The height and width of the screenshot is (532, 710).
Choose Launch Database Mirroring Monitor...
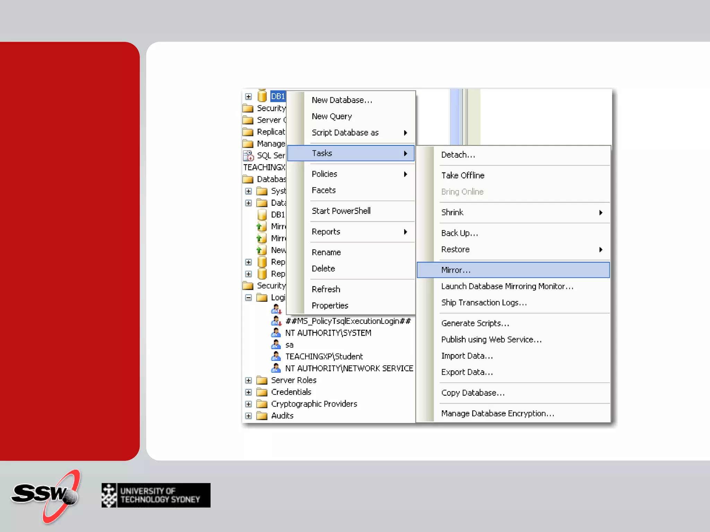click(507, 286)
